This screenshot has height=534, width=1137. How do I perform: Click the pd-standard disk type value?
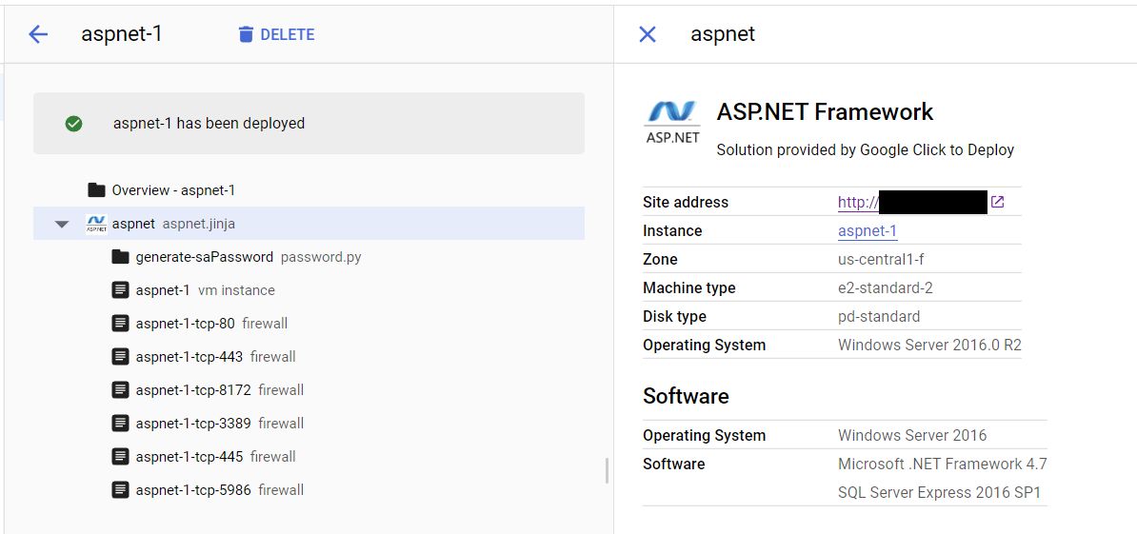coord(879,317)
